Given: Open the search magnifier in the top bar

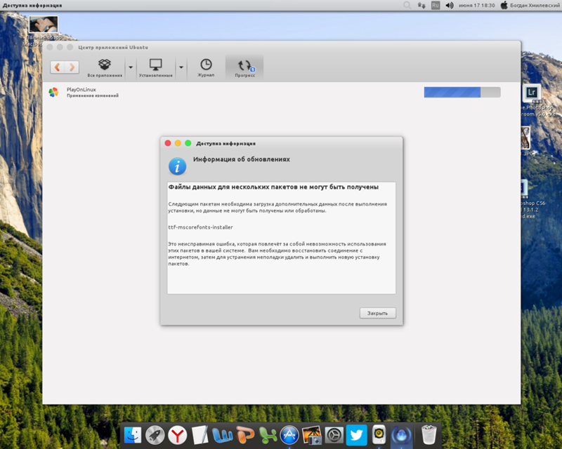Looking at the screenshot, I should pos(407,5).
